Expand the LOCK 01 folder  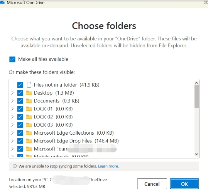[12, 109]
